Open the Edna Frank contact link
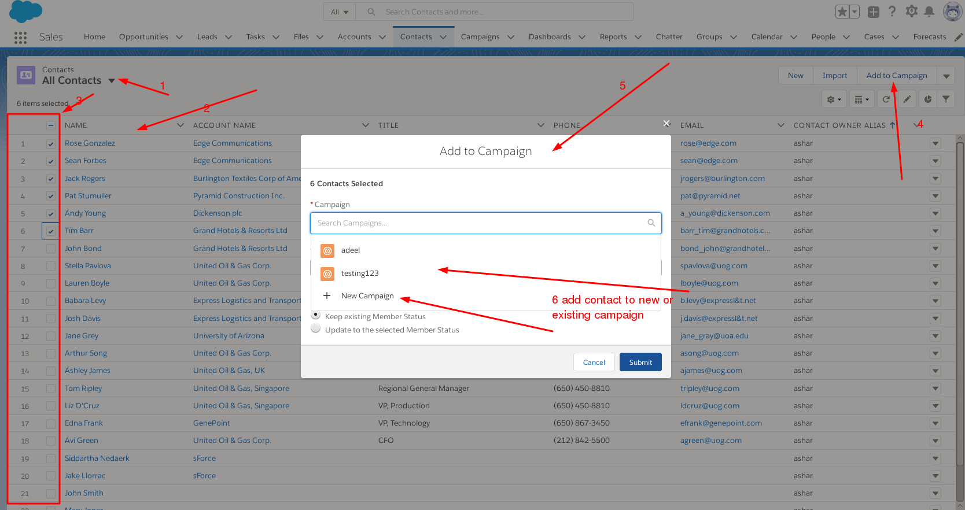 pos(84,423)
